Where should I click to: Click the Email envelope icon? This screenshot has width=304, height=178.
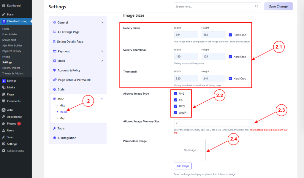[x=55, y=61]
